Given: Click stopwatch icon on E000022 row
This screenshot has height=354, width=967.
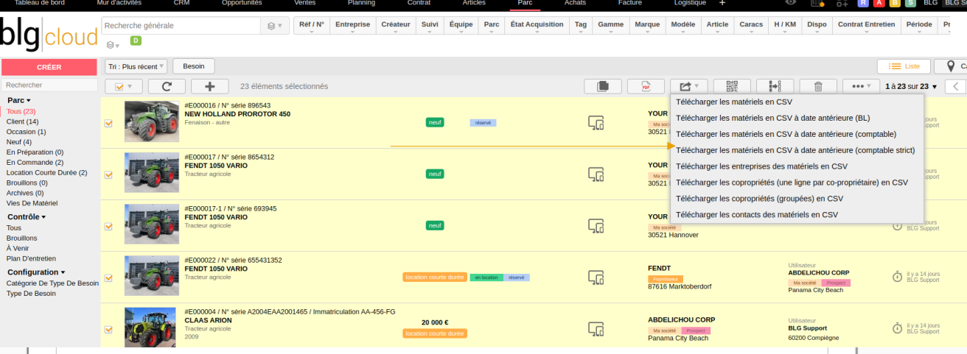Looking at the screenshot, I should pyautogui.click(x=897, y=277).
